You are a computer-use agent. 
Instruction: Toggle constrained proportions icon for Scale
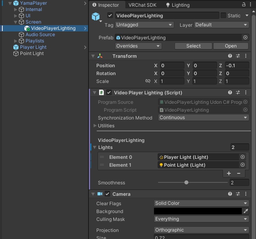point(148,81)
